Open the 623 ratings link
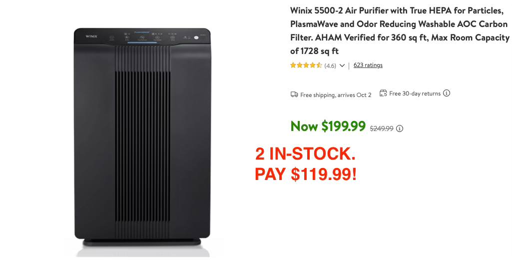 368,65
